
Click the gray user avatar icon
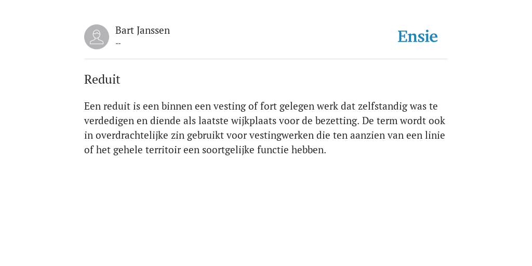(x=97, y=37)
